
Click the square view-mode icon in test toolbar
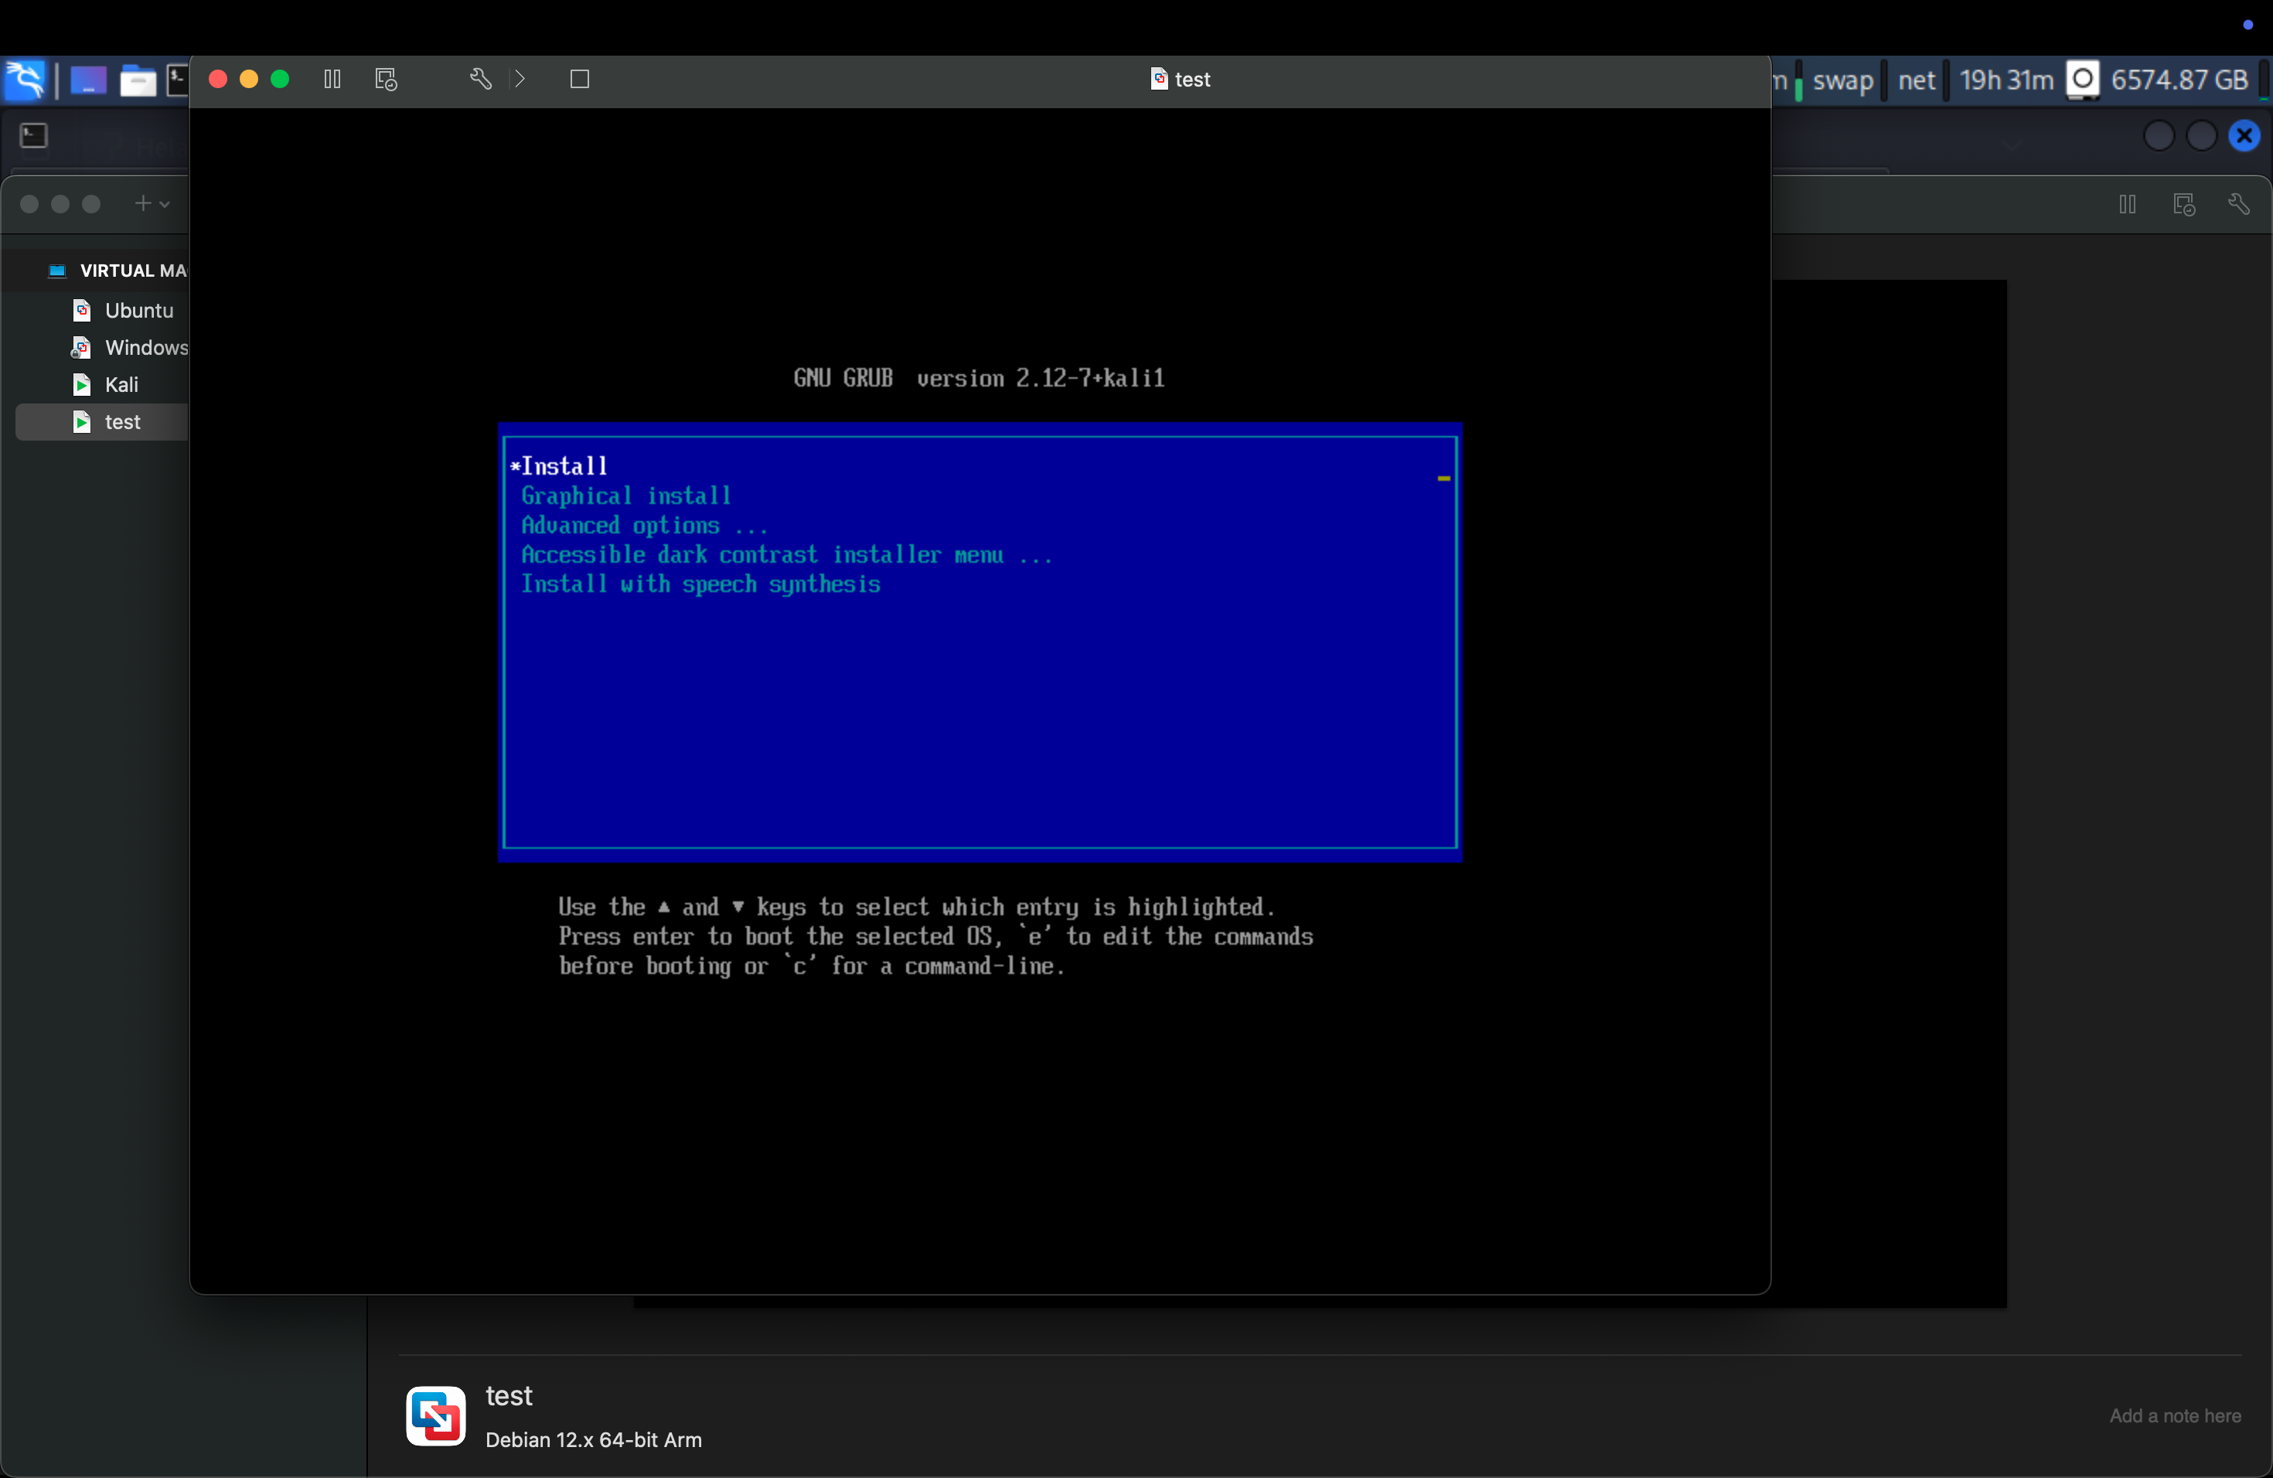(580, 80)
